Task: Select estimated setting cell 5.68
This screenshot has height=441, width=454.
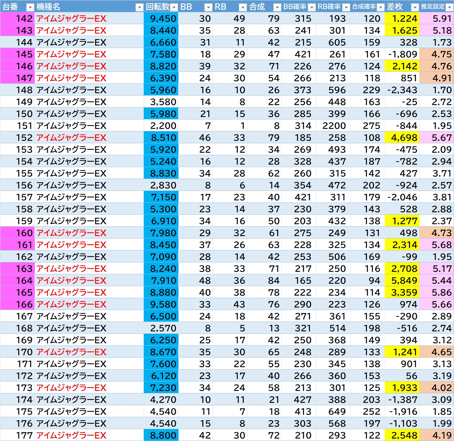Action: (436, 245)
